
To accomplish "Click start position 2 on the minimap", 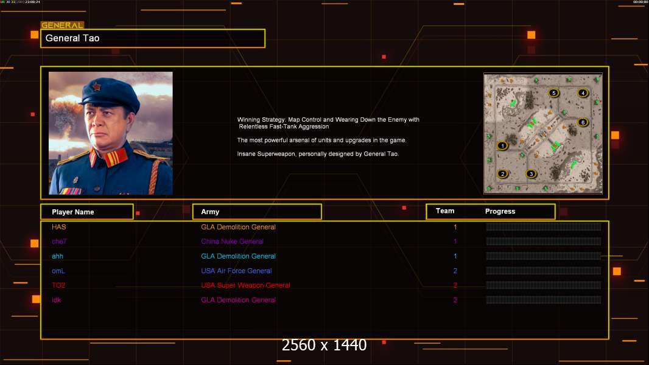I will pyautogui.click(x=502, y=173).
